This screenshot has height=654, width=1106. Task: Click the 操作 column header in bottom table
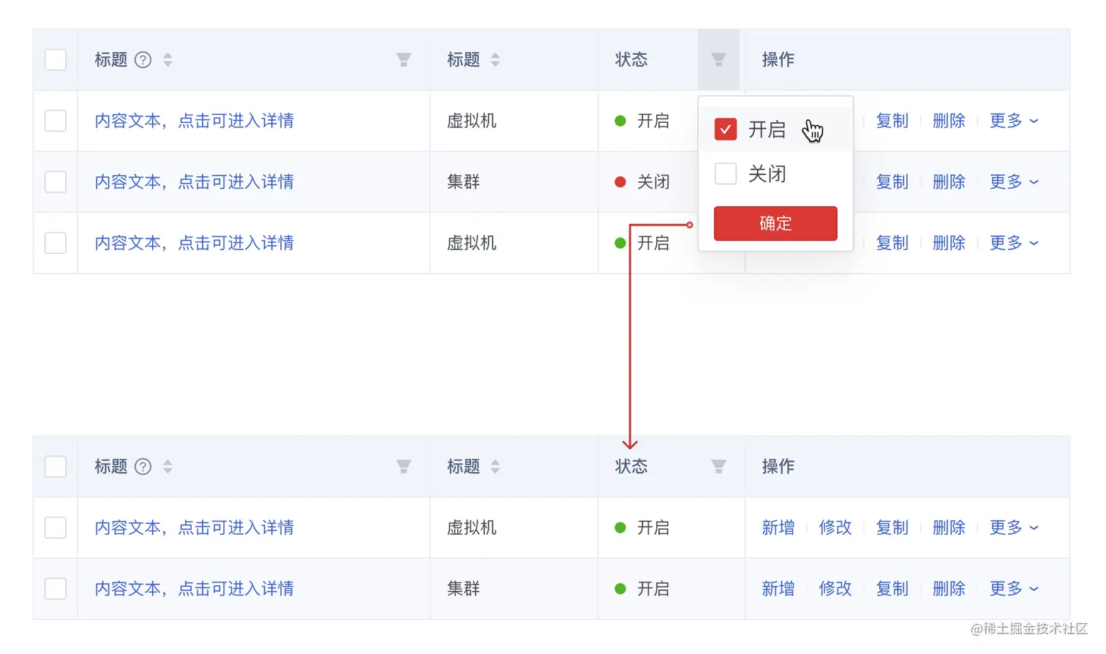pos(778,467)
